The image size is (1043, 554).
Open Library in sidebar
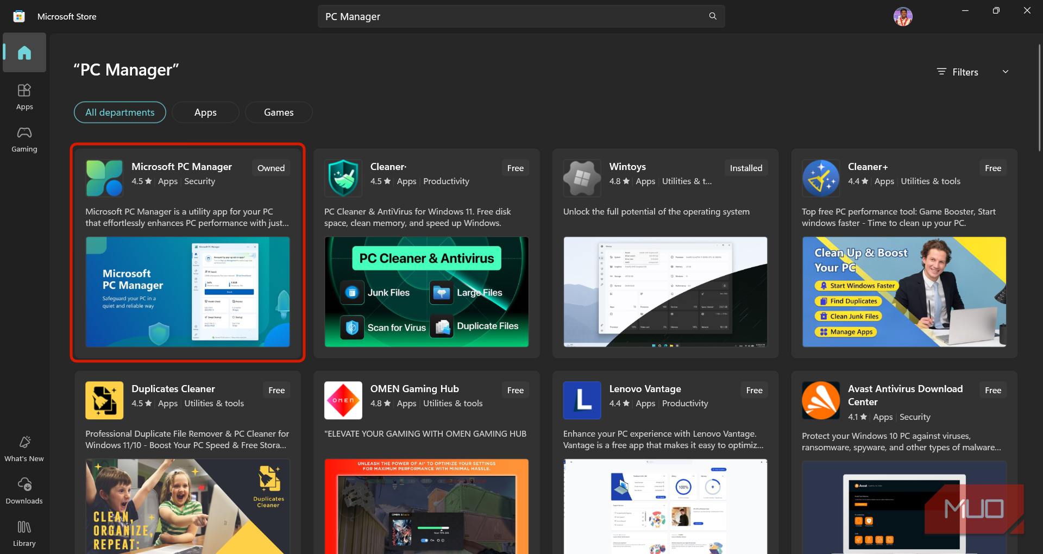tap(24, 533)
